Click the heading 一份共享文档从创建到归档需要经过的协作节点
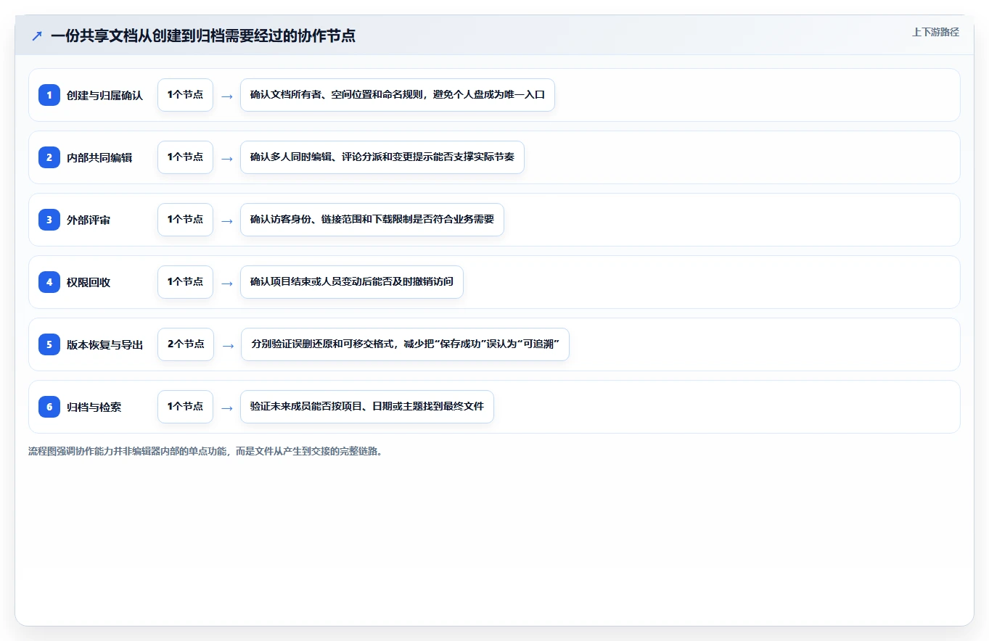This screenshot has height=641, width=989. 203,36
